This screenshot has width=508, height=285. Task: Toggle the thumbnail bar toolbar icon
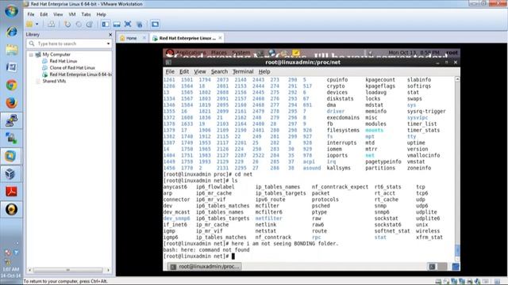click(117, 25)
